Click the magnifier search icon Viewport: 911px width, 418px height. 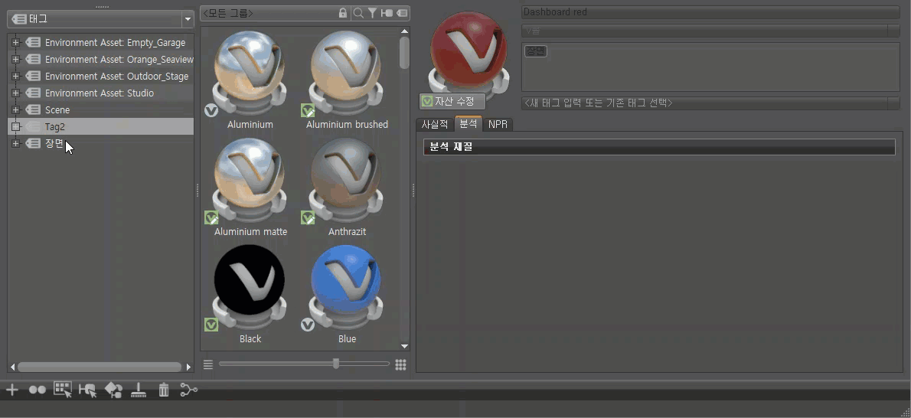(x=358, y=13)
